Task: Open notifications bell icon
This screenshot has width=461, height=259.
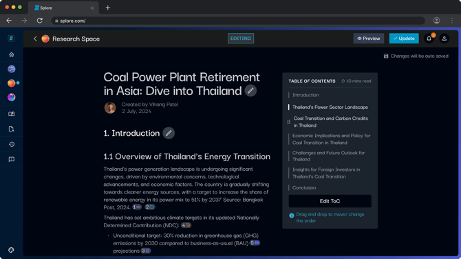Action: coord(429,39)
